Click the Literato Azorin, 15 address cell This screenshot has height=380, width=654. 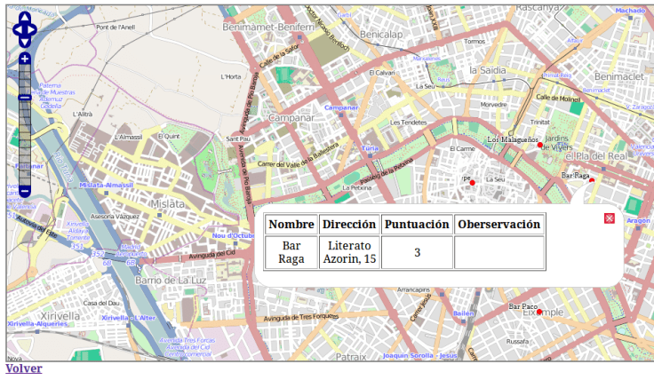click(x=349, y=252)
